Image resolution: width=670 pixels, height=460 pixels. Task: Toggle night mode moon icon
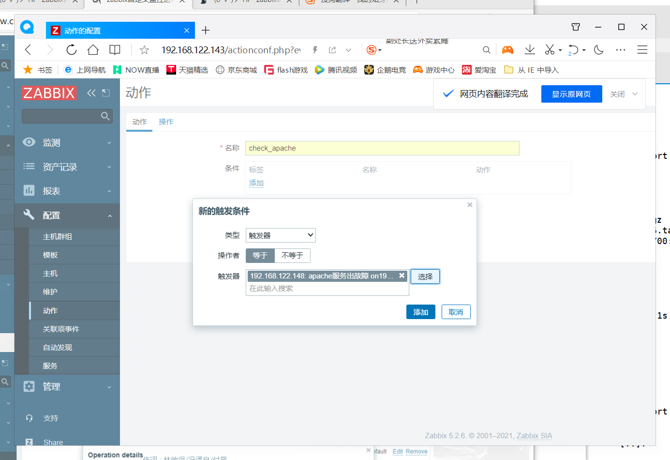point(599,49)
